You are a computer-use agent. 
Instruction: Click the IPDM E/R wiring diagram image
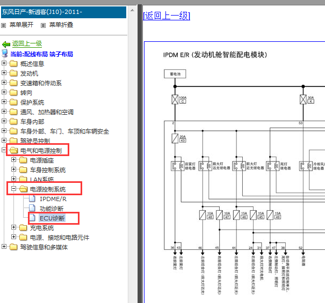[235, 172]
